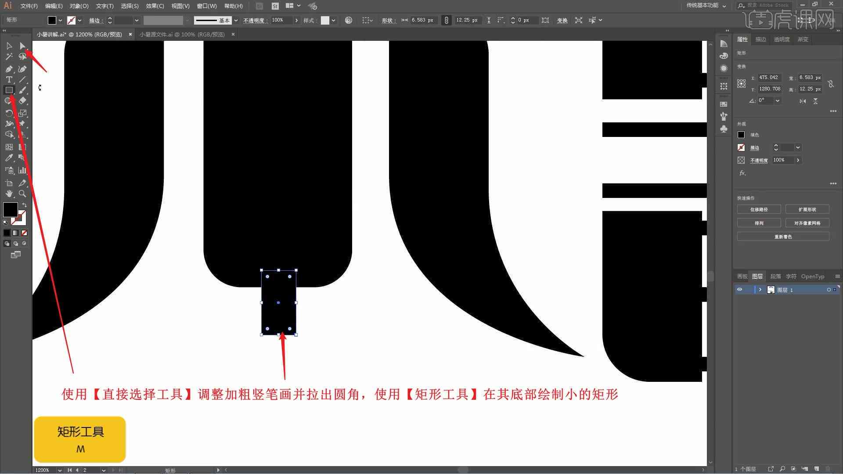The image size is (843, 474).
Task: Open the 文件 File menu
Action: pos(26,6)
